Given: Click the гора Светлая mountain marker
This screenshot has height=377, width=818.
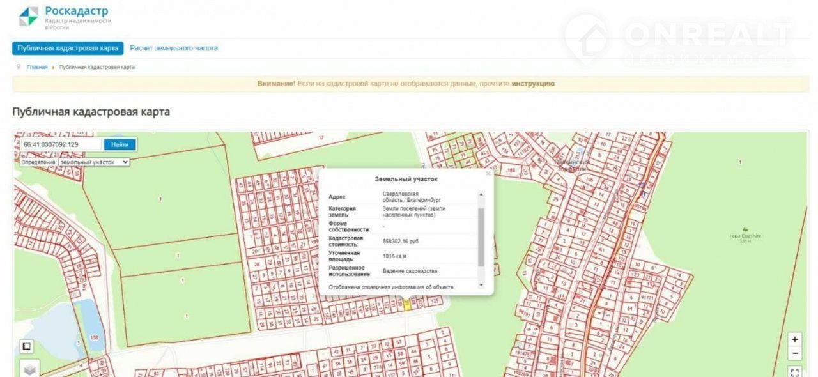Looking at the screenshot, I should (745, 229).
